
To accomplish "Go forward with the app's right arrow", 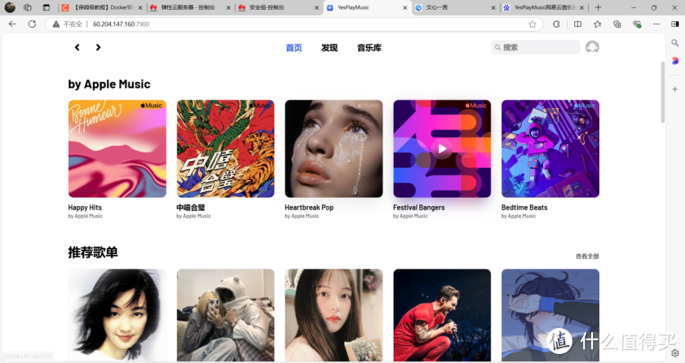I will click(99, 47).
